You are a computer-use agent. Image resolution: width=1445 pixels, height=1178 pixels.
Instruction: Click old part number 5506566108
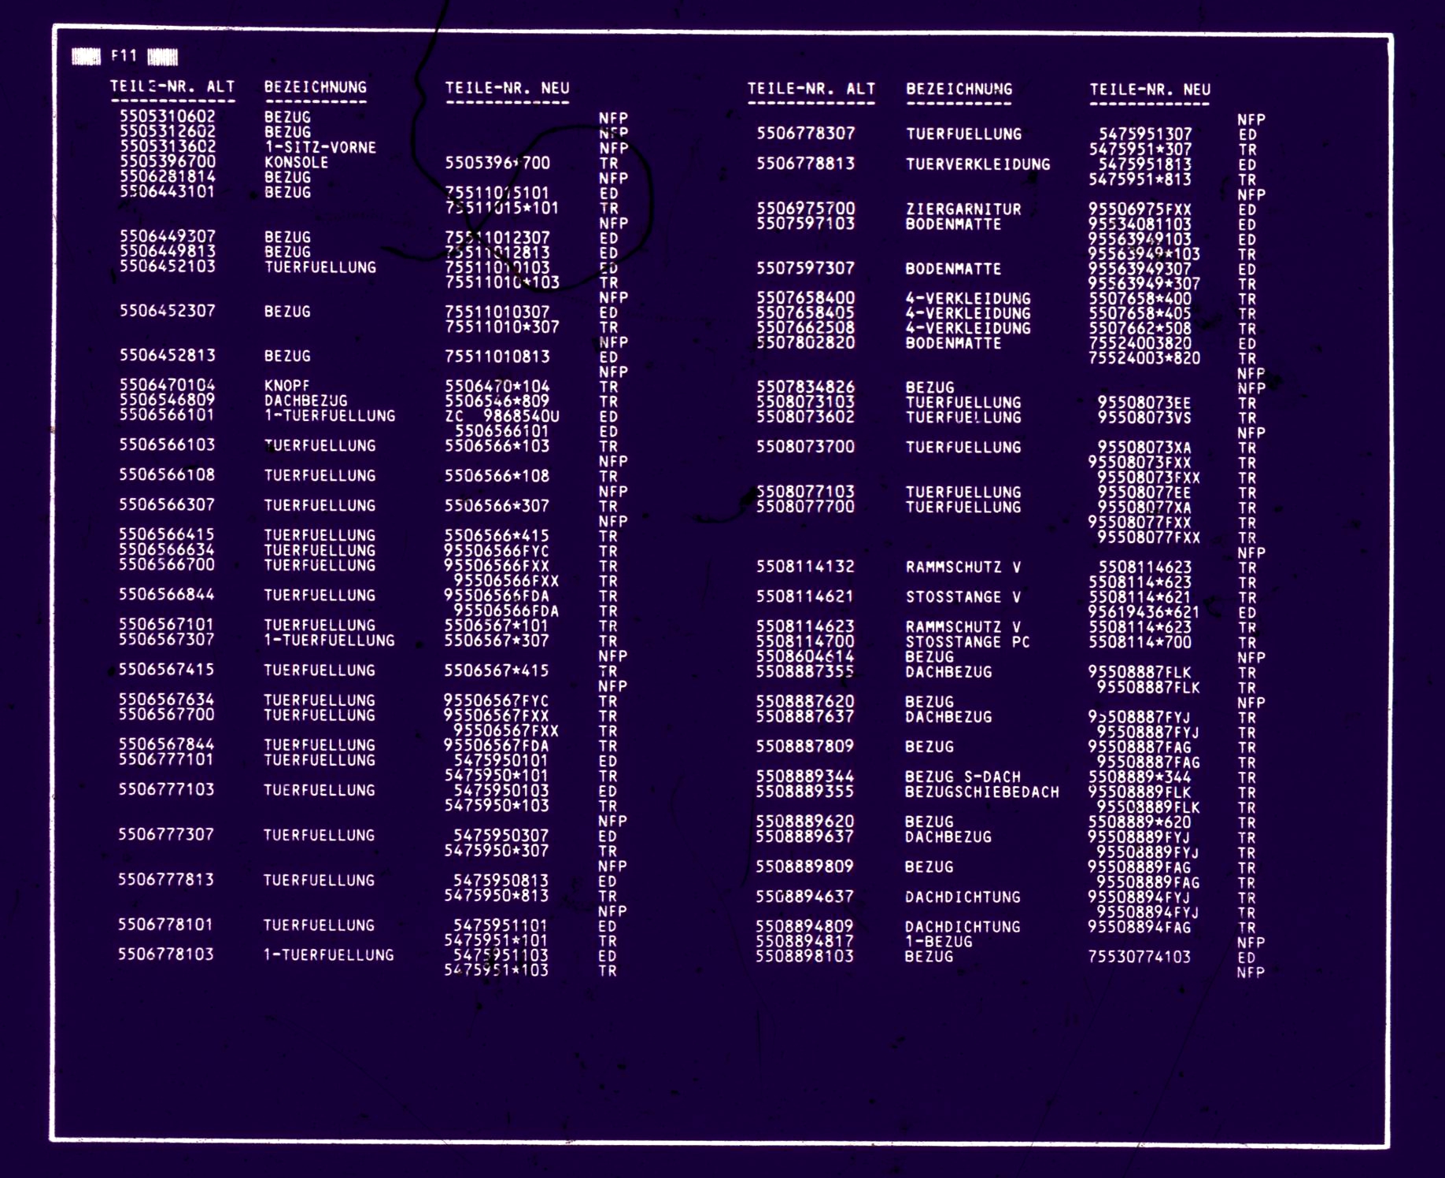pyautogui.click(x=167, y=475)
